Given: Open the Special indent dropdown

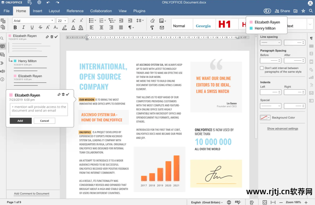Looking at the screenshot, I should point(270,106).
